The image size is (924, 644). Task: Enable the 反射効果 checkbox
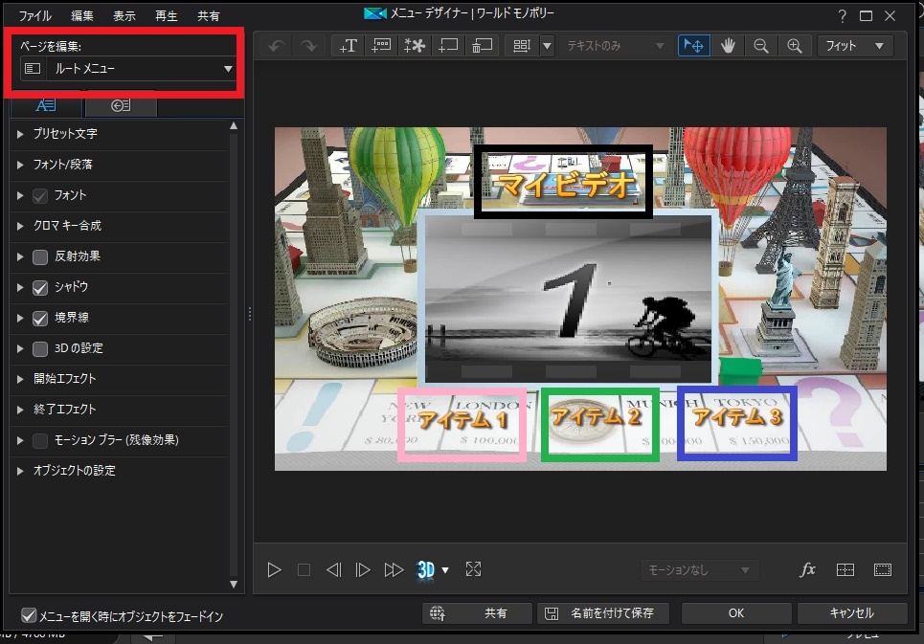point(40,256)
